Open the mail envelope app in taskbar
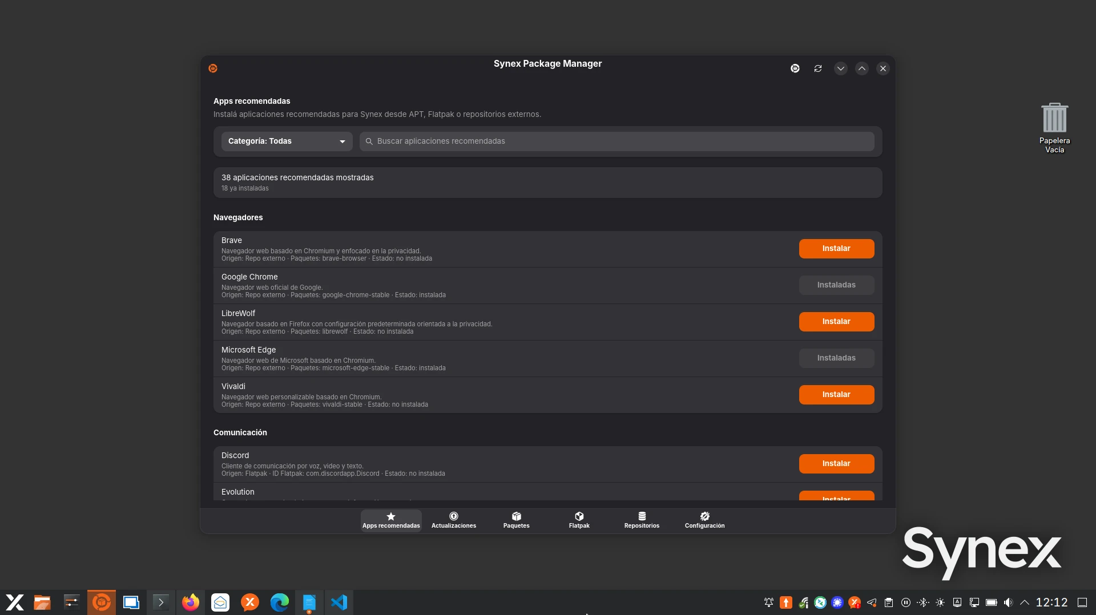 pyautogui.click(x=220, y=602)
